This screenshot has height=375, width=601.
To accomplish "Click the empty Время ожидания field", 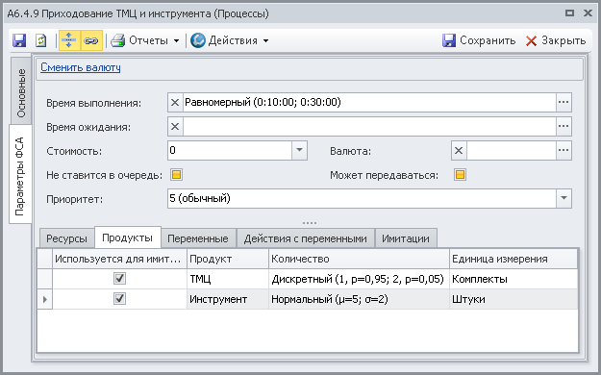I will (x=369, y=127).
